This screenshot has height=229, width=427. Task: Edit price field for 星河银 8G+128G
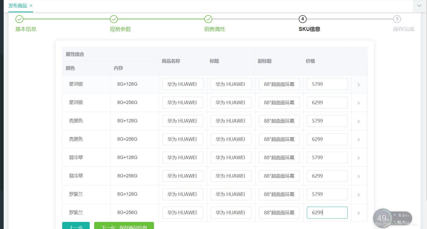click(x=327, y=84)
